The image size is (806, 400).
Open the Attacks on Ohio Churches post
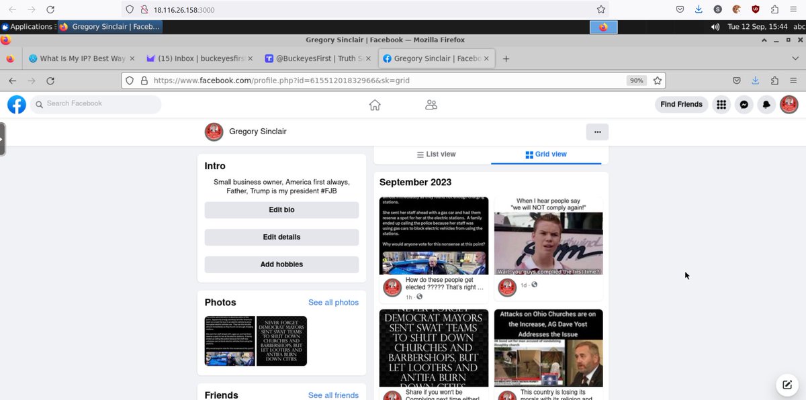point(548,348)
